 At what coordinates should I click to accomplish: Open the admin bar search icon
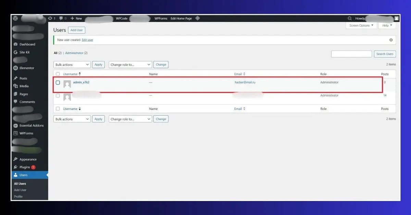349,18
